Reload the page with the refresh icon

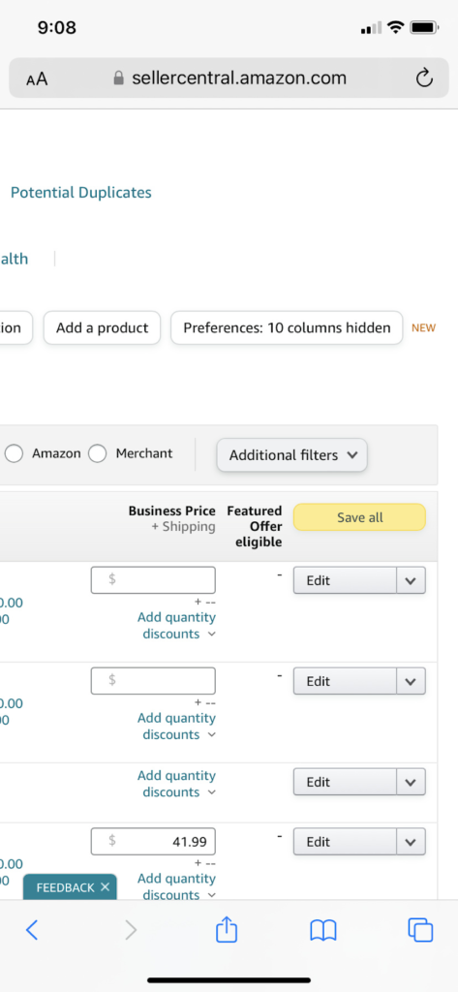[424, 78]
